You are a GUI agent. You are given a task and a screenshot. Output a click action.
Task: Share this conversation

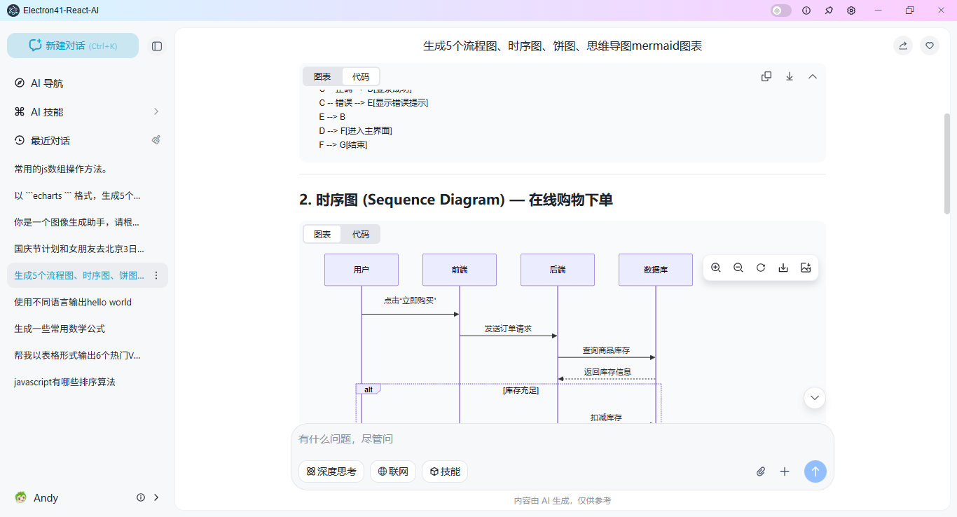(x=903, y=46)
